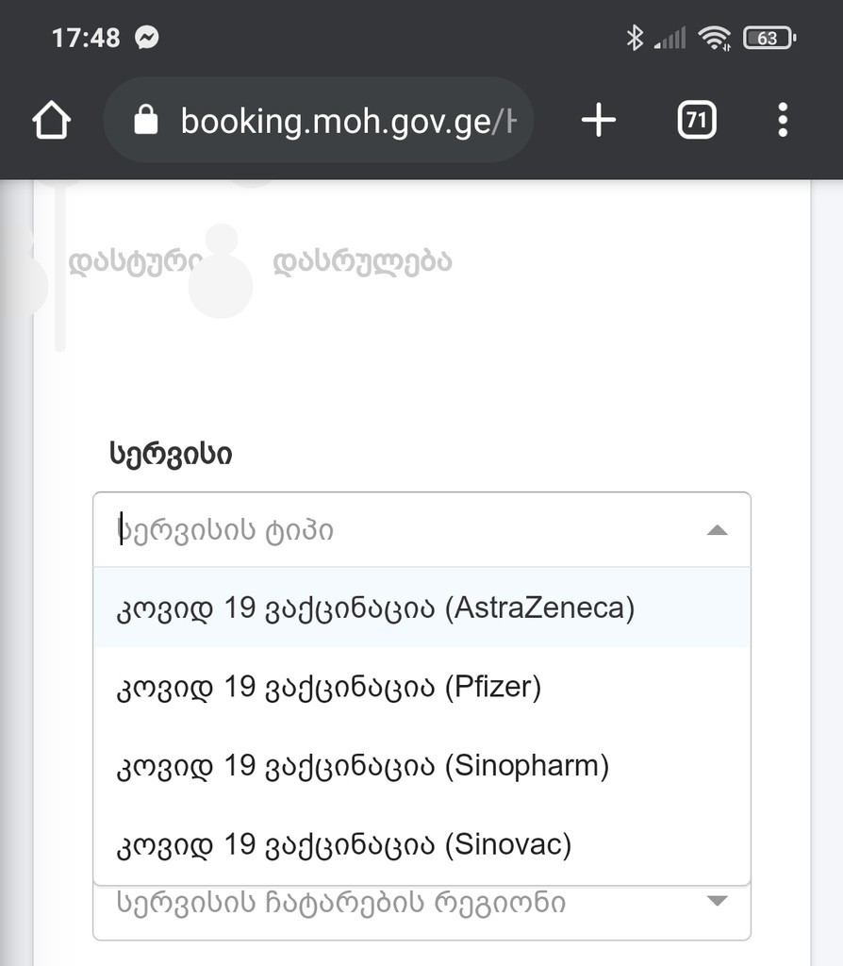843x966 pixels.
Task: Open the tab switcher showing 71 tabs
Action: tap(696, 121)
